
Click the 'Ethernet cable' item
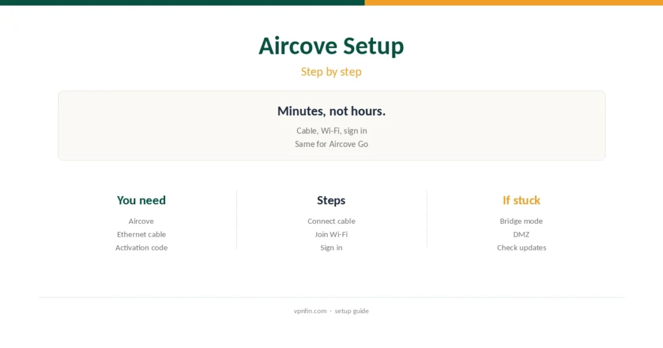click(141, 234)
